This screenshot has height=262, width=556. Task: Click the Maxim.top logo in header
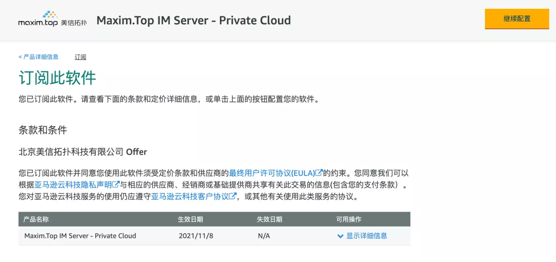(53, 20)
